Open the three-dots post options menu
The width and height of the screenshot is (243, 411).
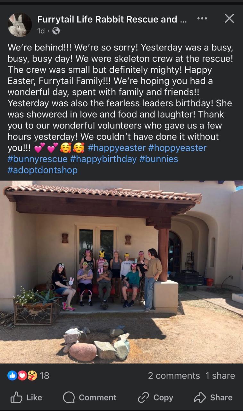click(202, 19)
